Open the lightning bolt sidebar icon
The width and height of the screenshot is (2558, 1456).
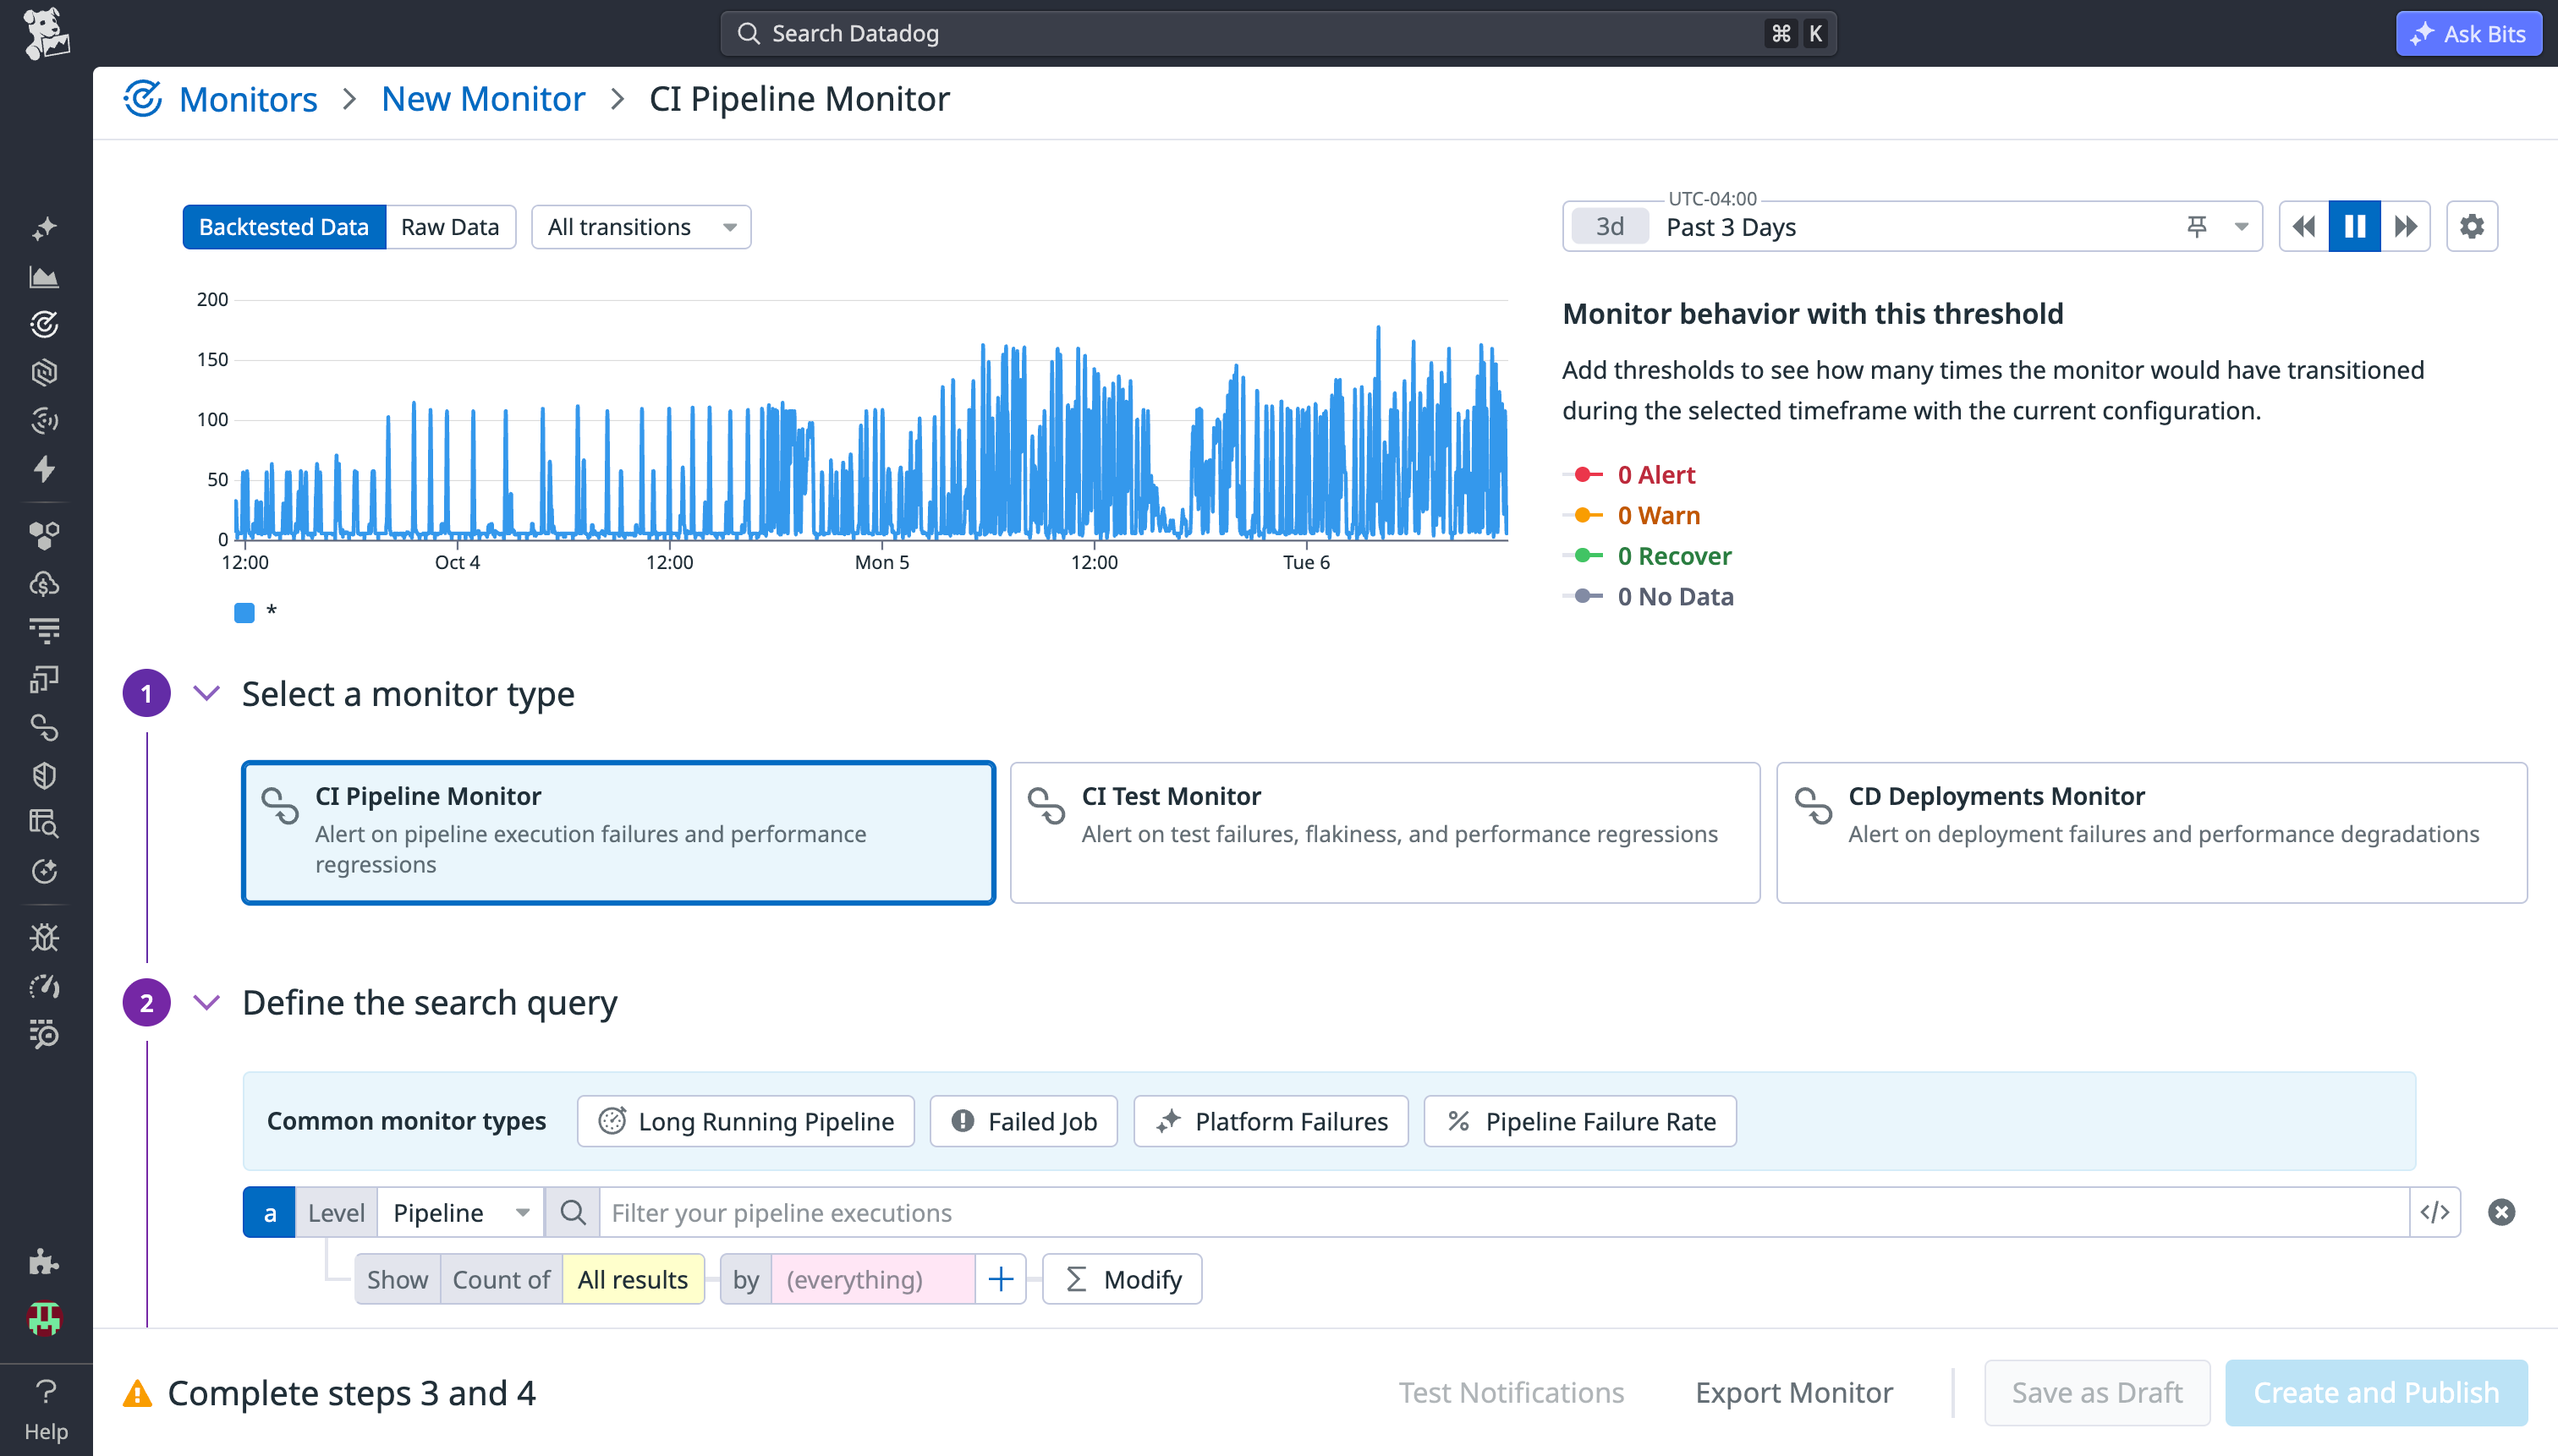click(44, 469)
